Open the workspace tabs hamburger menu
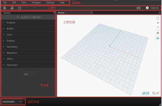The width and height of the screenshot is (162, 106). pos(160,13)
